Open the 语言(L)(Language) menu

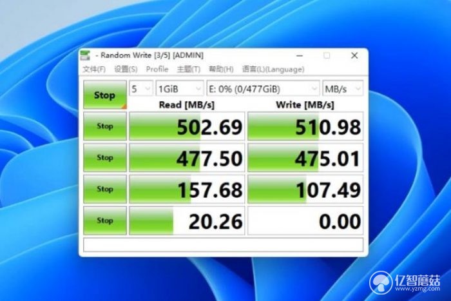(273, 70)
